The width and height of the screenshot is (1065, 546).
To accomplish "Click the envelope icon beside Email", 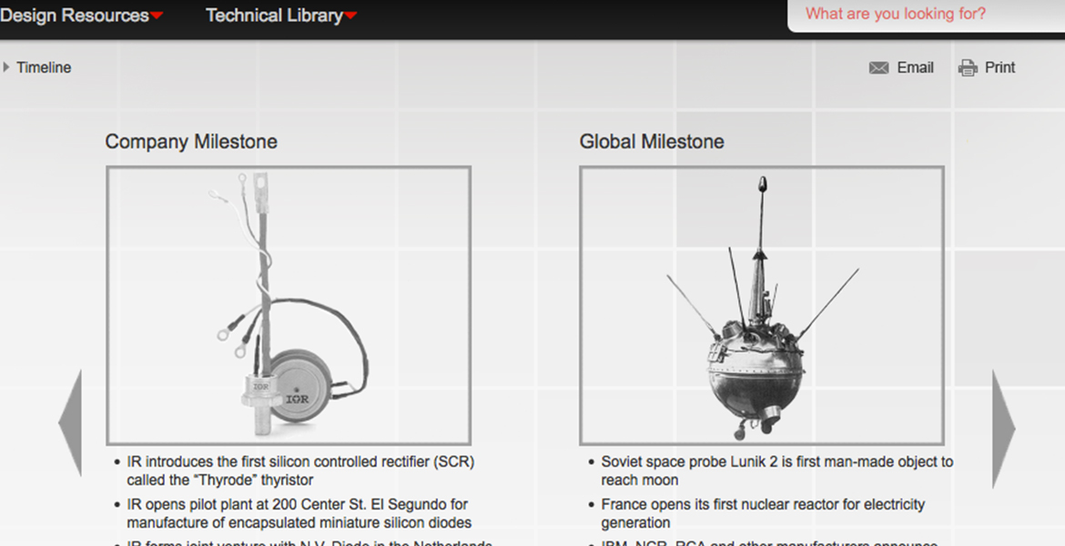I will pyautogui.click(x=878, y=68).
